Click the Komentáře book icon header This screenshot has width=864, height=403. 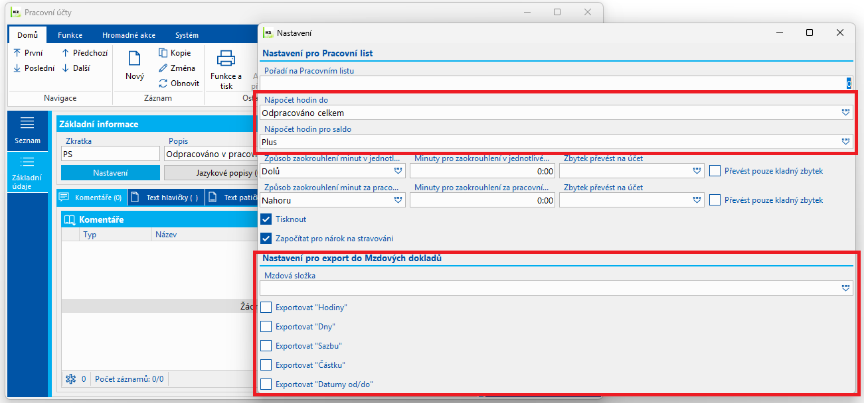69,219
